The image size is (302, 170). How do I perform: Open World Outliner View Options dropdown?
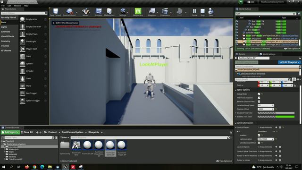point(292,49)
